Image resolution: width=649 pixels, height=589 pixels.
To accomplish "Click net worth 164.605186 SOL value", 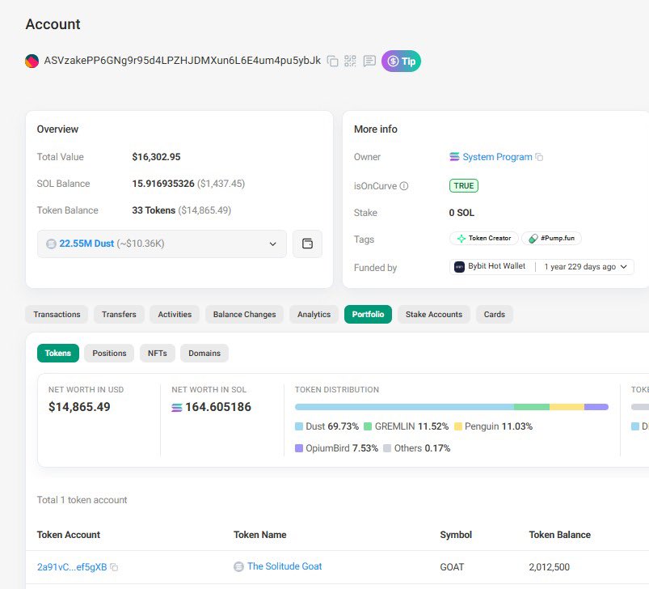I will tap(218, 407).
